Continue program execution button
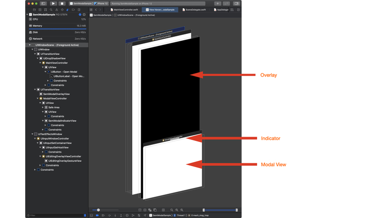 tap(103, 215)
